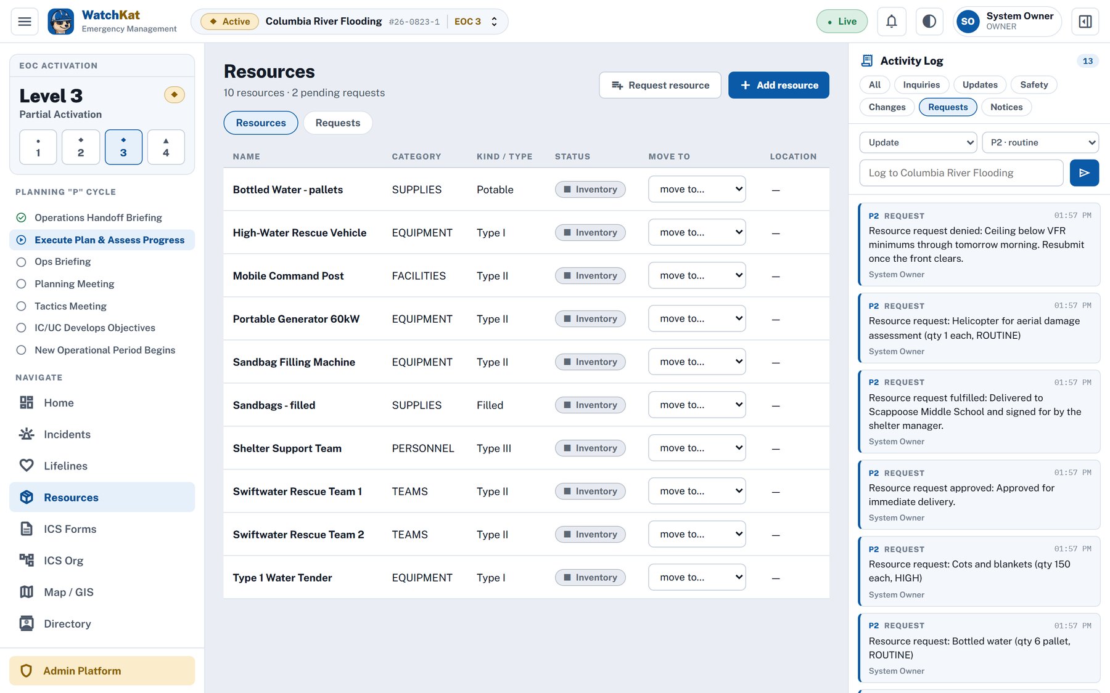Open the Update type dropdown
Screen dimensions: 1110x693
coord(918,142)
